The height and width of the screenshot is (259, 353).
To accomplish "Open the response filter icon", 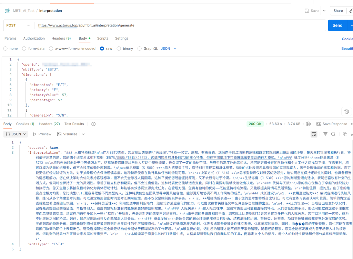I will [x=325, y=134].
